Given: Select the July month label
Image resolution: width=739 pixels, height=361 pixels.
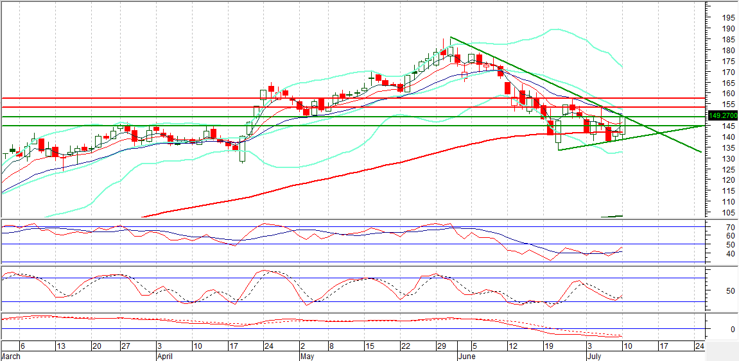Looking at the screenshot, I should [594, 357].
